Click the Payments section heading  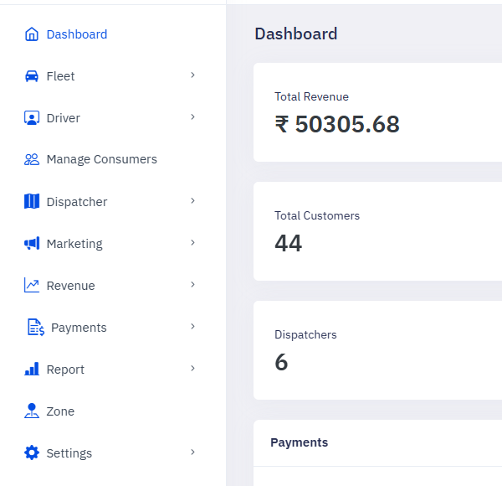pyautogui.click(x=299, y=442)
